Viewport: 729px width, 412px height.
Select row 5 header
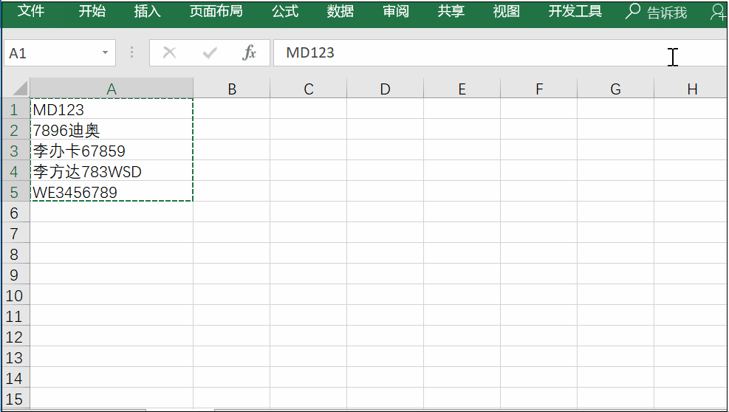16,191
